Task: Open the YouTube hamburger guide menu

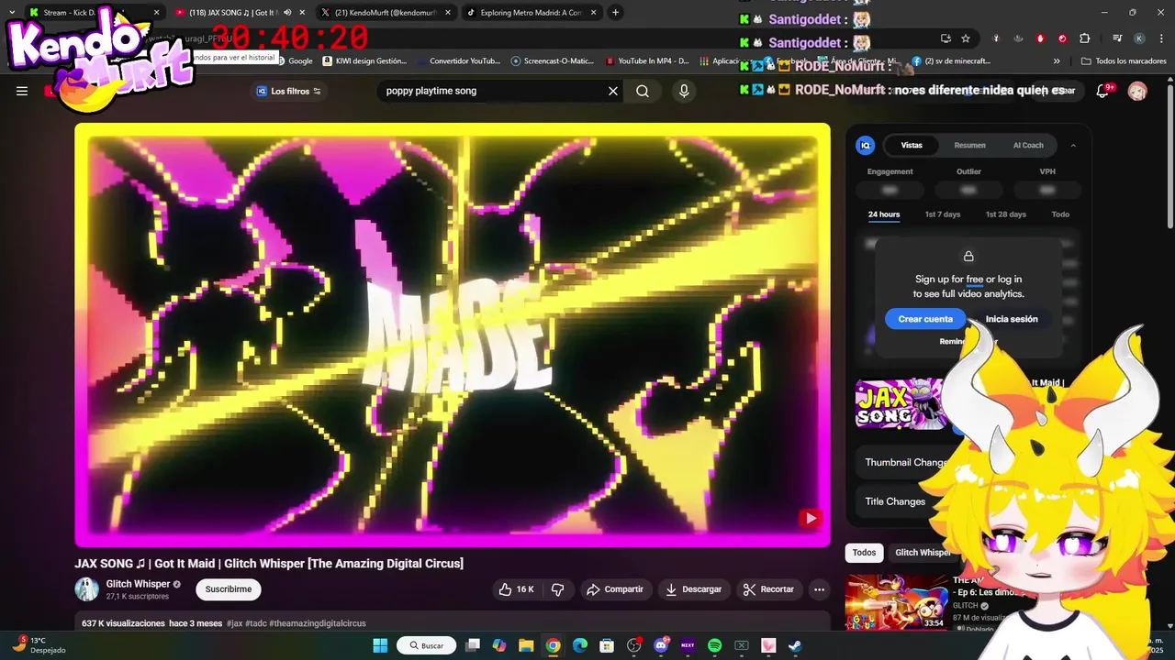Action: (22, 91)
